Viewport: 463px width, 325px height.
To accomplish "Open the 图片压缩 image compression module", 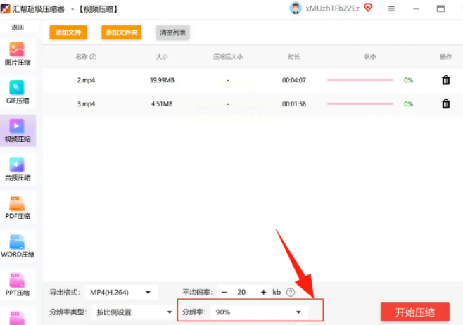I will coord(18,54).
